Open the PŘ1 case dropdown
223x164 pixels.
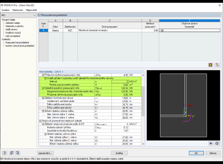coord(18,15)
